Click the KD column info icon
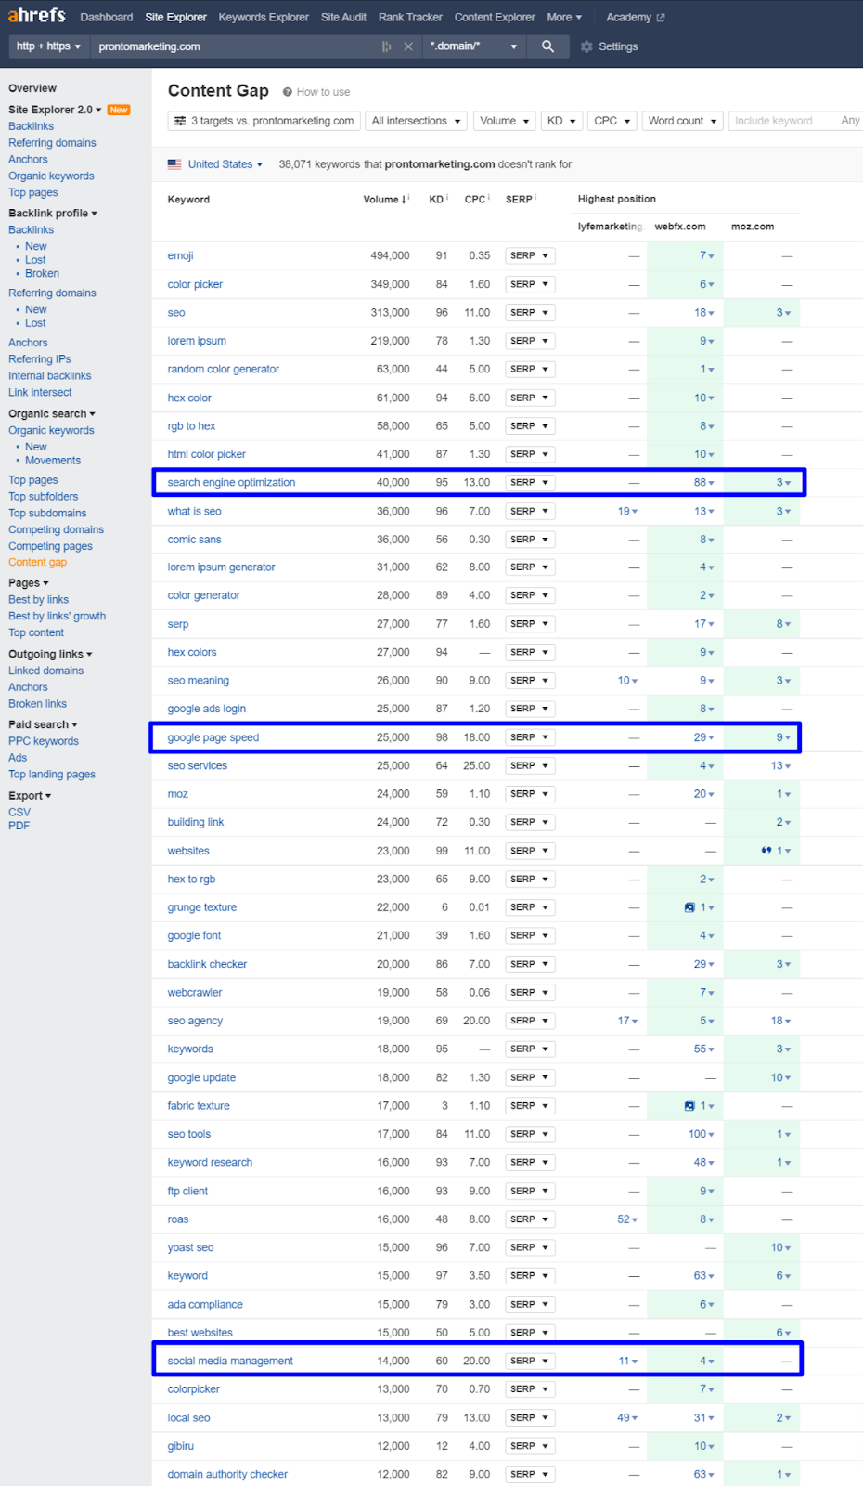Image resolution: width=863 pixels, height=1486 pixels. coord(447,198)
